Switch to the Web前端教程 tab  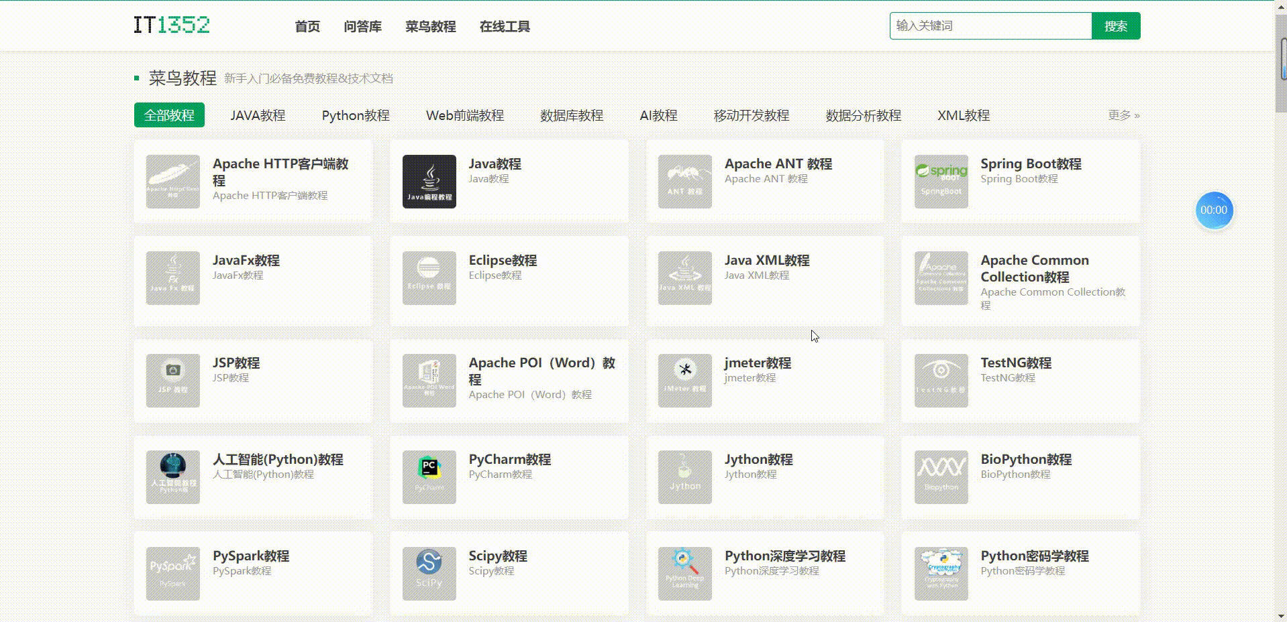point(465,115)
